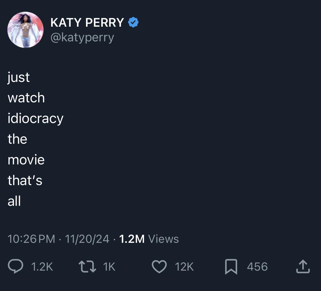Click the 12K likes count
This screenshot has height=291, width=321.
click(x=184, y=267)
